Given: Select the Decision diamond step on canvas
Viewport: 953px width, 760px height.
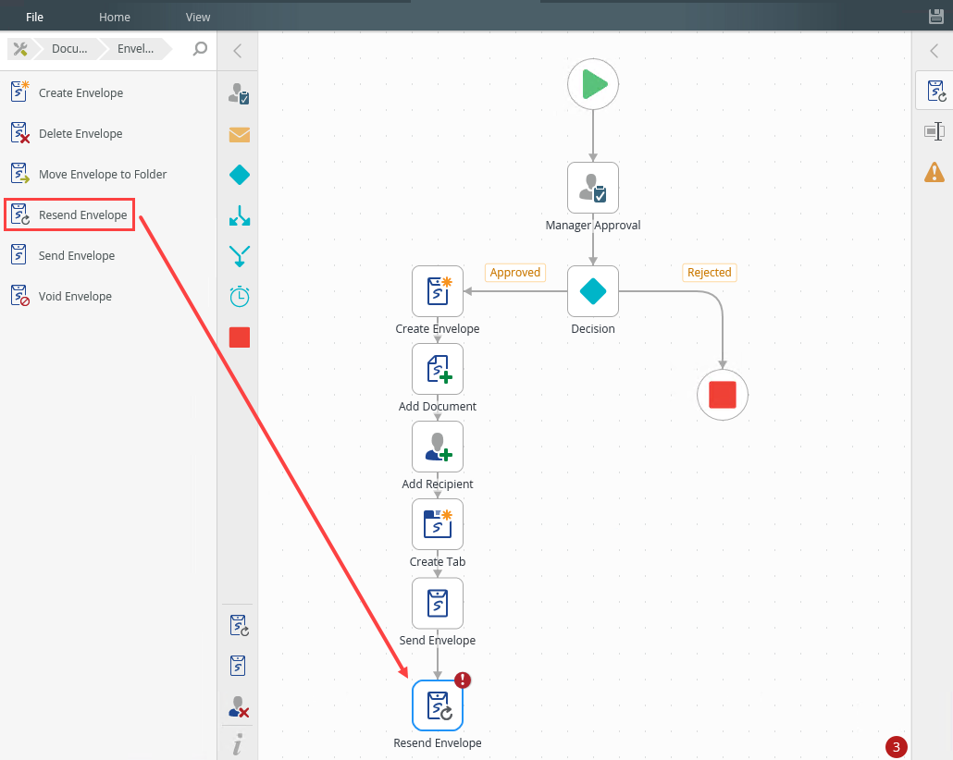Looking at the screenshot, I should click(x=592, y=291).
